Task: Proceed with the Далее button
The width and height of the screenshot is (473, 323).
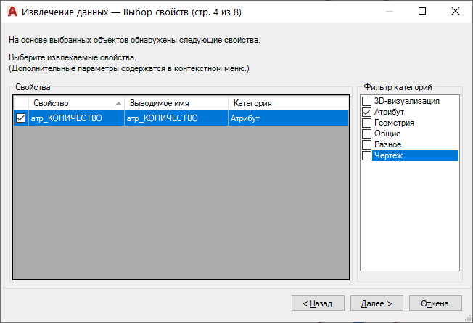Action: 377,303
